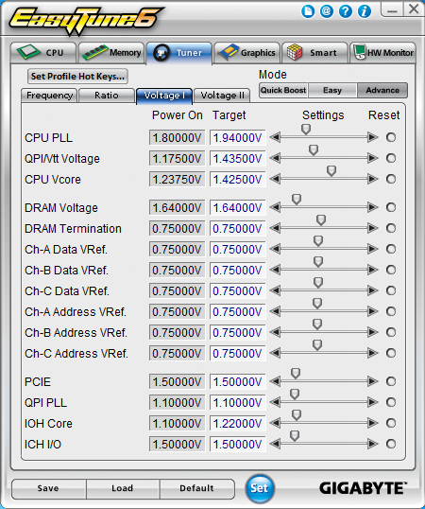Switch to the Ratio sub-tab
The width and height of the screenshot is (425, 509).
tap(107, 96)
